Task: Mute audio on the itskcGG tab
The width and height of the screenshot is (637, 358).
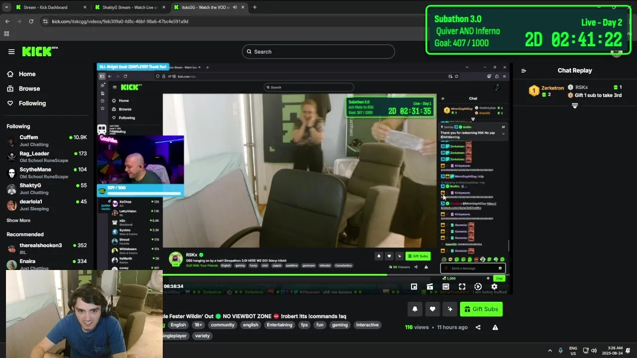Action: click(x=234, y=7)
